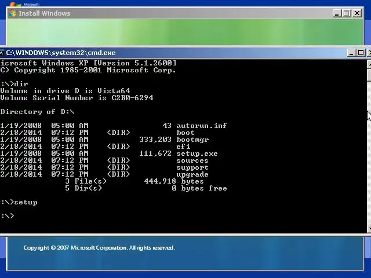The image size is (371, 278).
Task: Click the 444,918 bytes total
Action: [174, 181]
